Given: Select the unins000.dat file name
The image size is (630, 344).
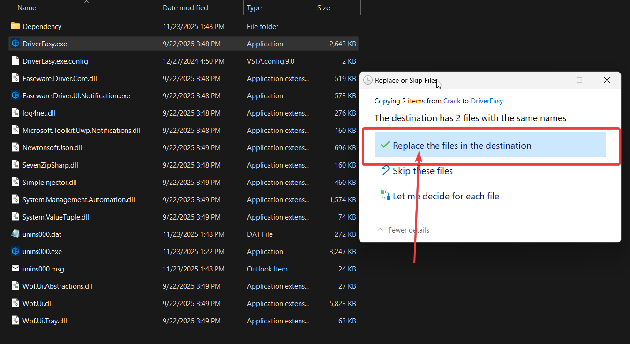Looking at the screenshot, I should [x=42, y=234].
